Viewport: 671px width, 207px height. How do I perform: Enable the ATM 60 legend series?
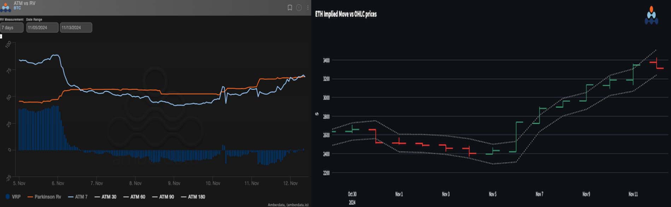(134, 197)
